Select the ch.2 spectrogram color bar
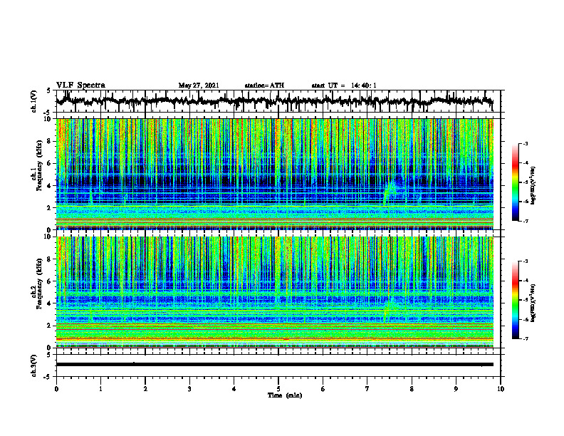This screenshot has height=436, width=564. (x=515, y=300)
